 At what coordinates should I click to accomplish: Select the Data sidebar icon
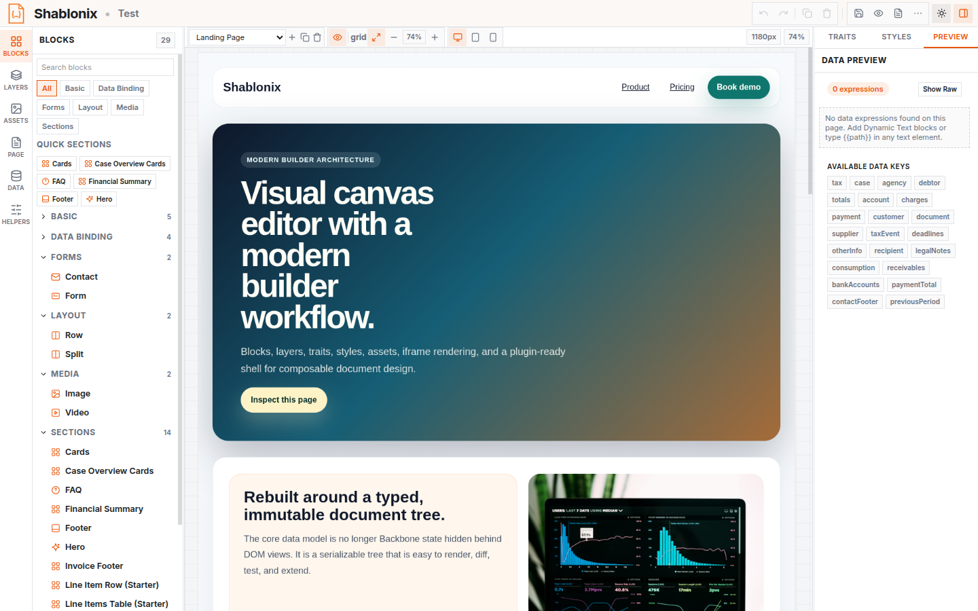(16, 179)
